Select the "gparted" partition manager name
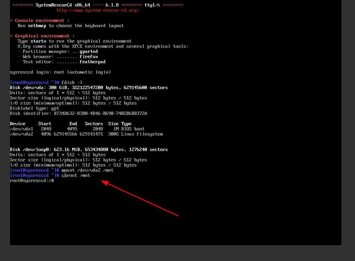 coord(89,52)
